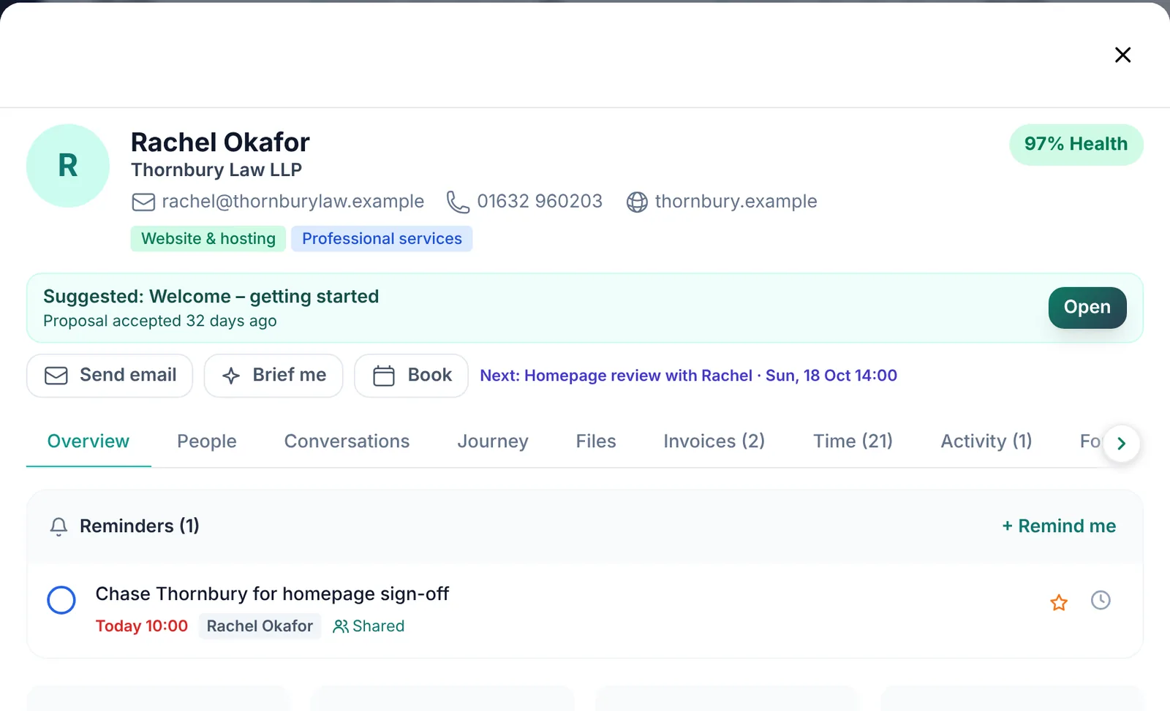This screenshot has width=1170, height=711.
Task: Click the Chase Thornbury for homepage sign-off text
Action: 272,594
